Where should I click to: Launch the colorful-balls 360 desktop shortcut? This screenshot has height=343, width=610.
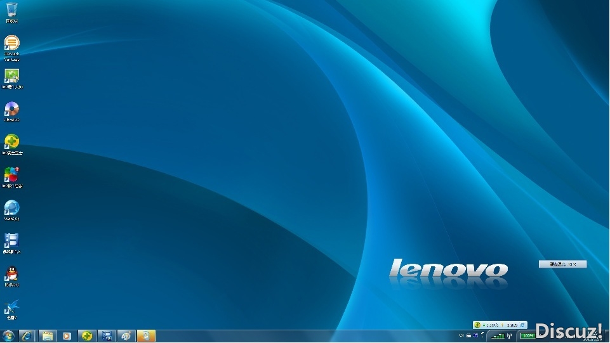point(11,178)
